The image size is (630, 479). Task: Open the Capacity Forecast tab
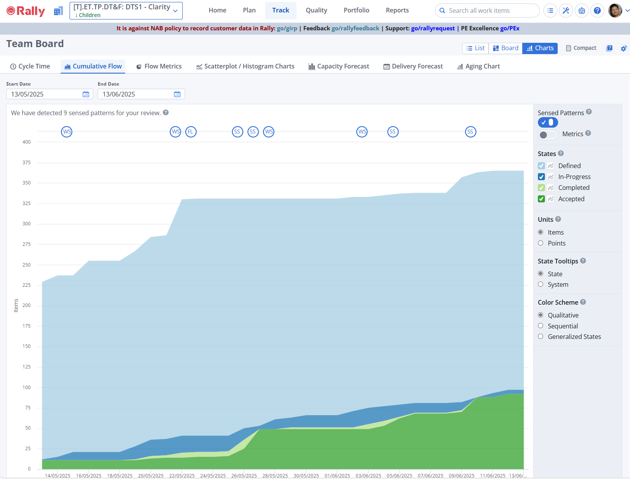[339, 67]
